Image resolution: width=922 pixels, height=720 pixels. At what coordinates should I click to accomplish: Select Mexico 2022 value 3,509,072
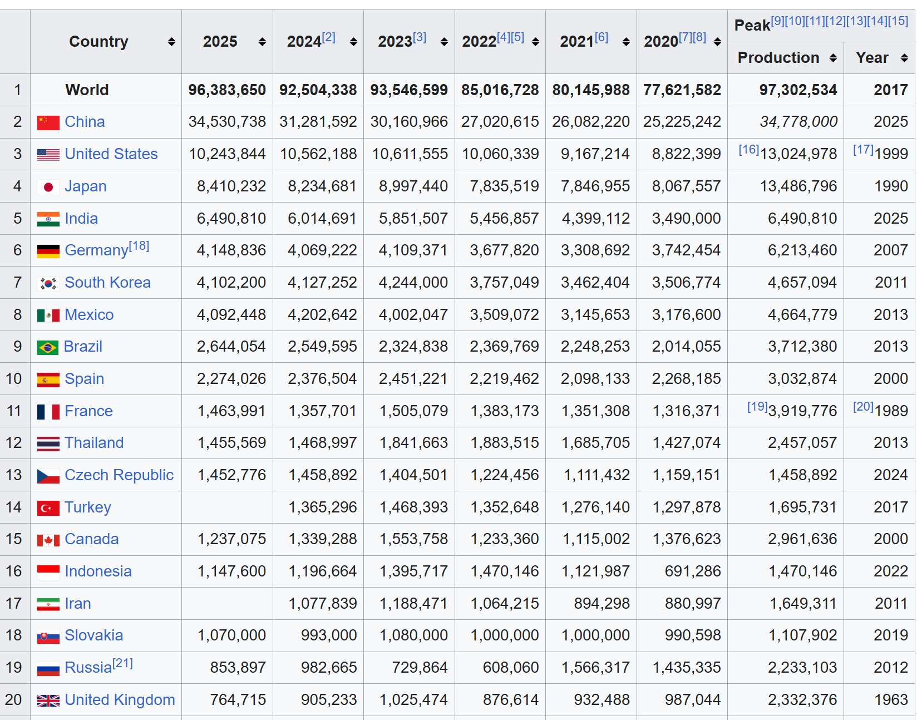click(504, 315)
